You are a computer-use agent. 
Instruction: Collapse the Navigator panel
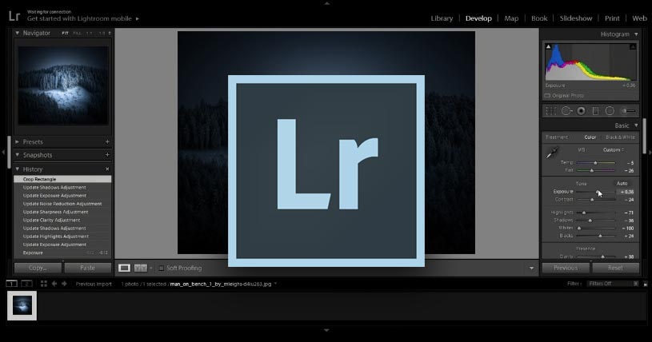pos(18,33)
